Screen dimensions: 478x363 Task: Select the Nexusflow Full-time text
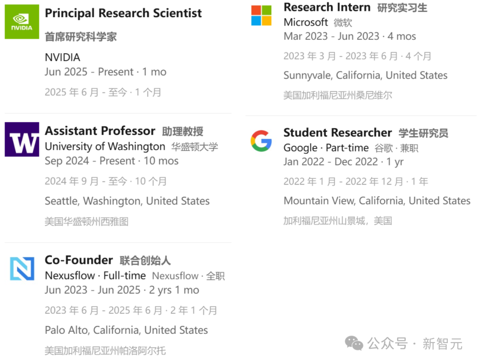(95, 275)
